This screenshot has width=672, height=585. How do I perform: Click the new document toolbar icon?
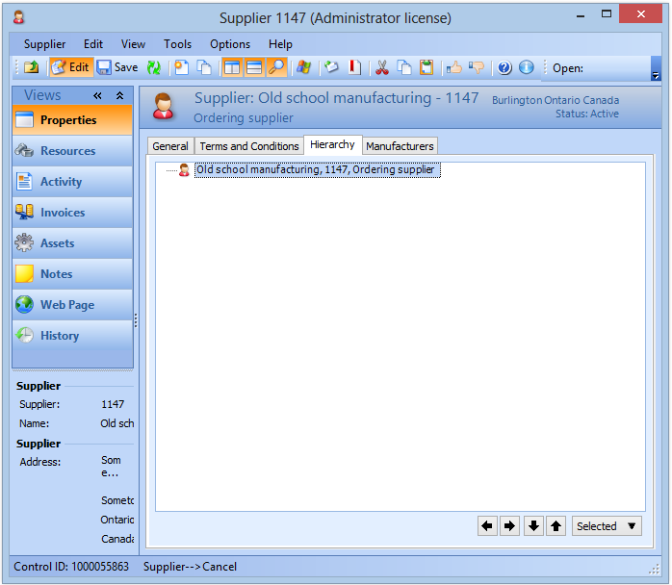pyautogui.click(x=182, y=67)
